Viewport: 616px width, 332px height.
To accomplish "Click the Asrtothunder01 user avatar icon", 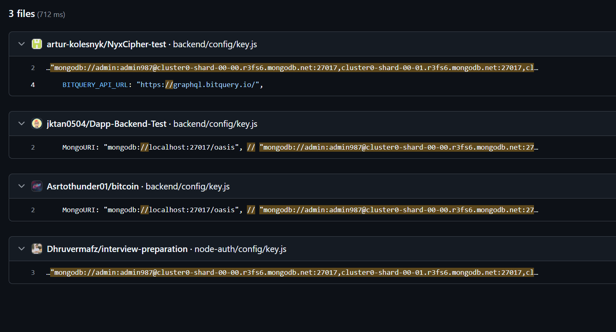I will 37,186.
